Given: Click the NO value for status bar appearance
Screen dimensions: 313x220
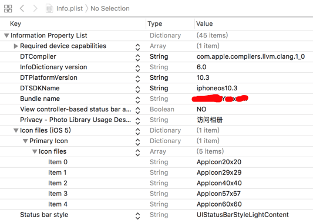Looking at the screenshot, I should coord(201,109).
